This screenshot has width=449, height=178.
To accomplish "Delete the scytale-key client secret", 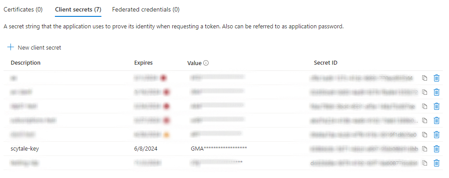I will [x=436, y=149].
